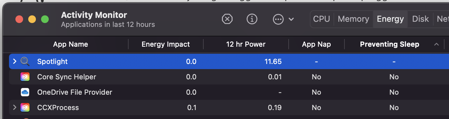449x119 pixels.
Task: Click Spotlight's 12 hr Power value 11.65
Action: 273,61
